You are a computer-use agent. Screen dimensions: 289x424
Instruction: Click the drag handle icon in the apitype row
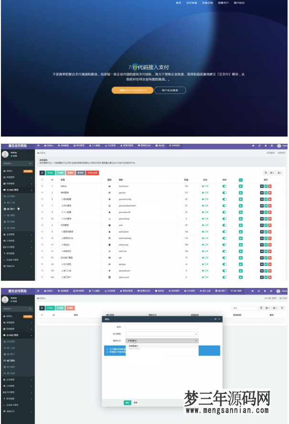point(262,264)
